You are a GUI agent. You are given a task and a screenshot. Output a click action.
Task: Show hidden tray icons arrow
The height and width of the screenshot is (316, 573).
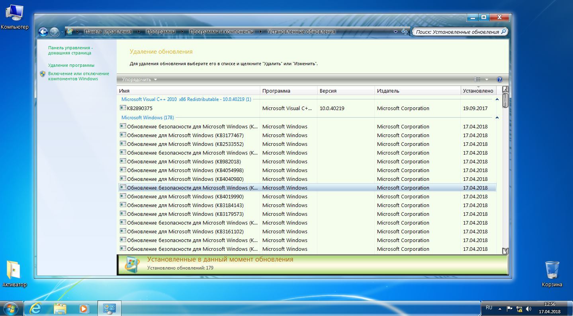point(500,308)
